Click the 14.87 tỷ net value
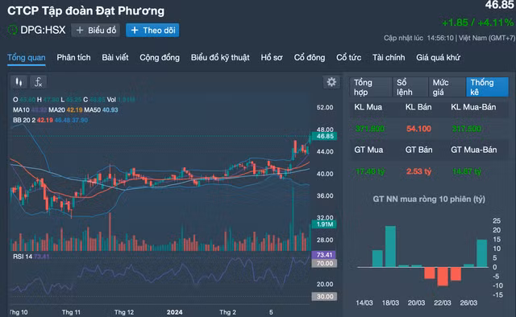 click(x=467, y=171)
